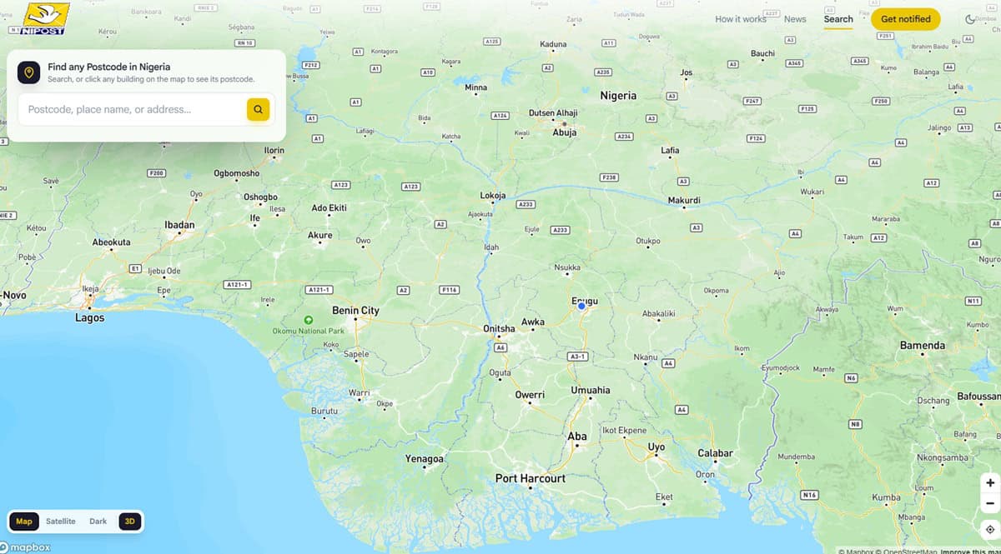Zoom out with the minus button
The image size is (1001, 554).
coord(989,503)
